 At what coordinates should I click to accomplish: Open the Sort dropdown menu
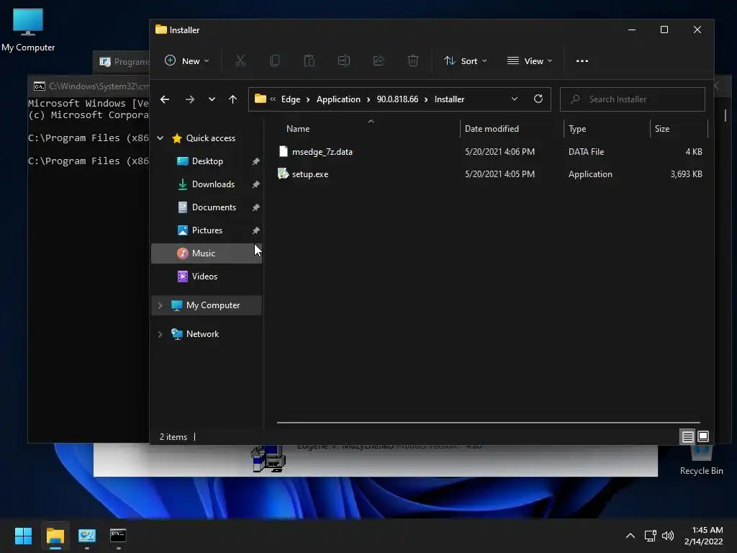point(466,60)
